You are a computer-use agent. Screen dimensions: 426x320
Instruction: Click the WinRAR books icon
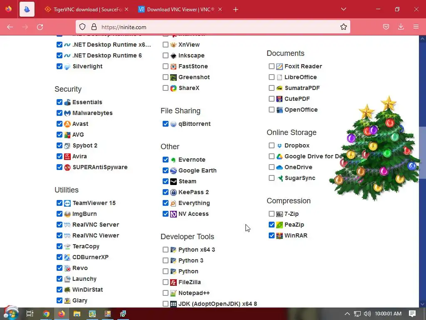click(279, 236)
